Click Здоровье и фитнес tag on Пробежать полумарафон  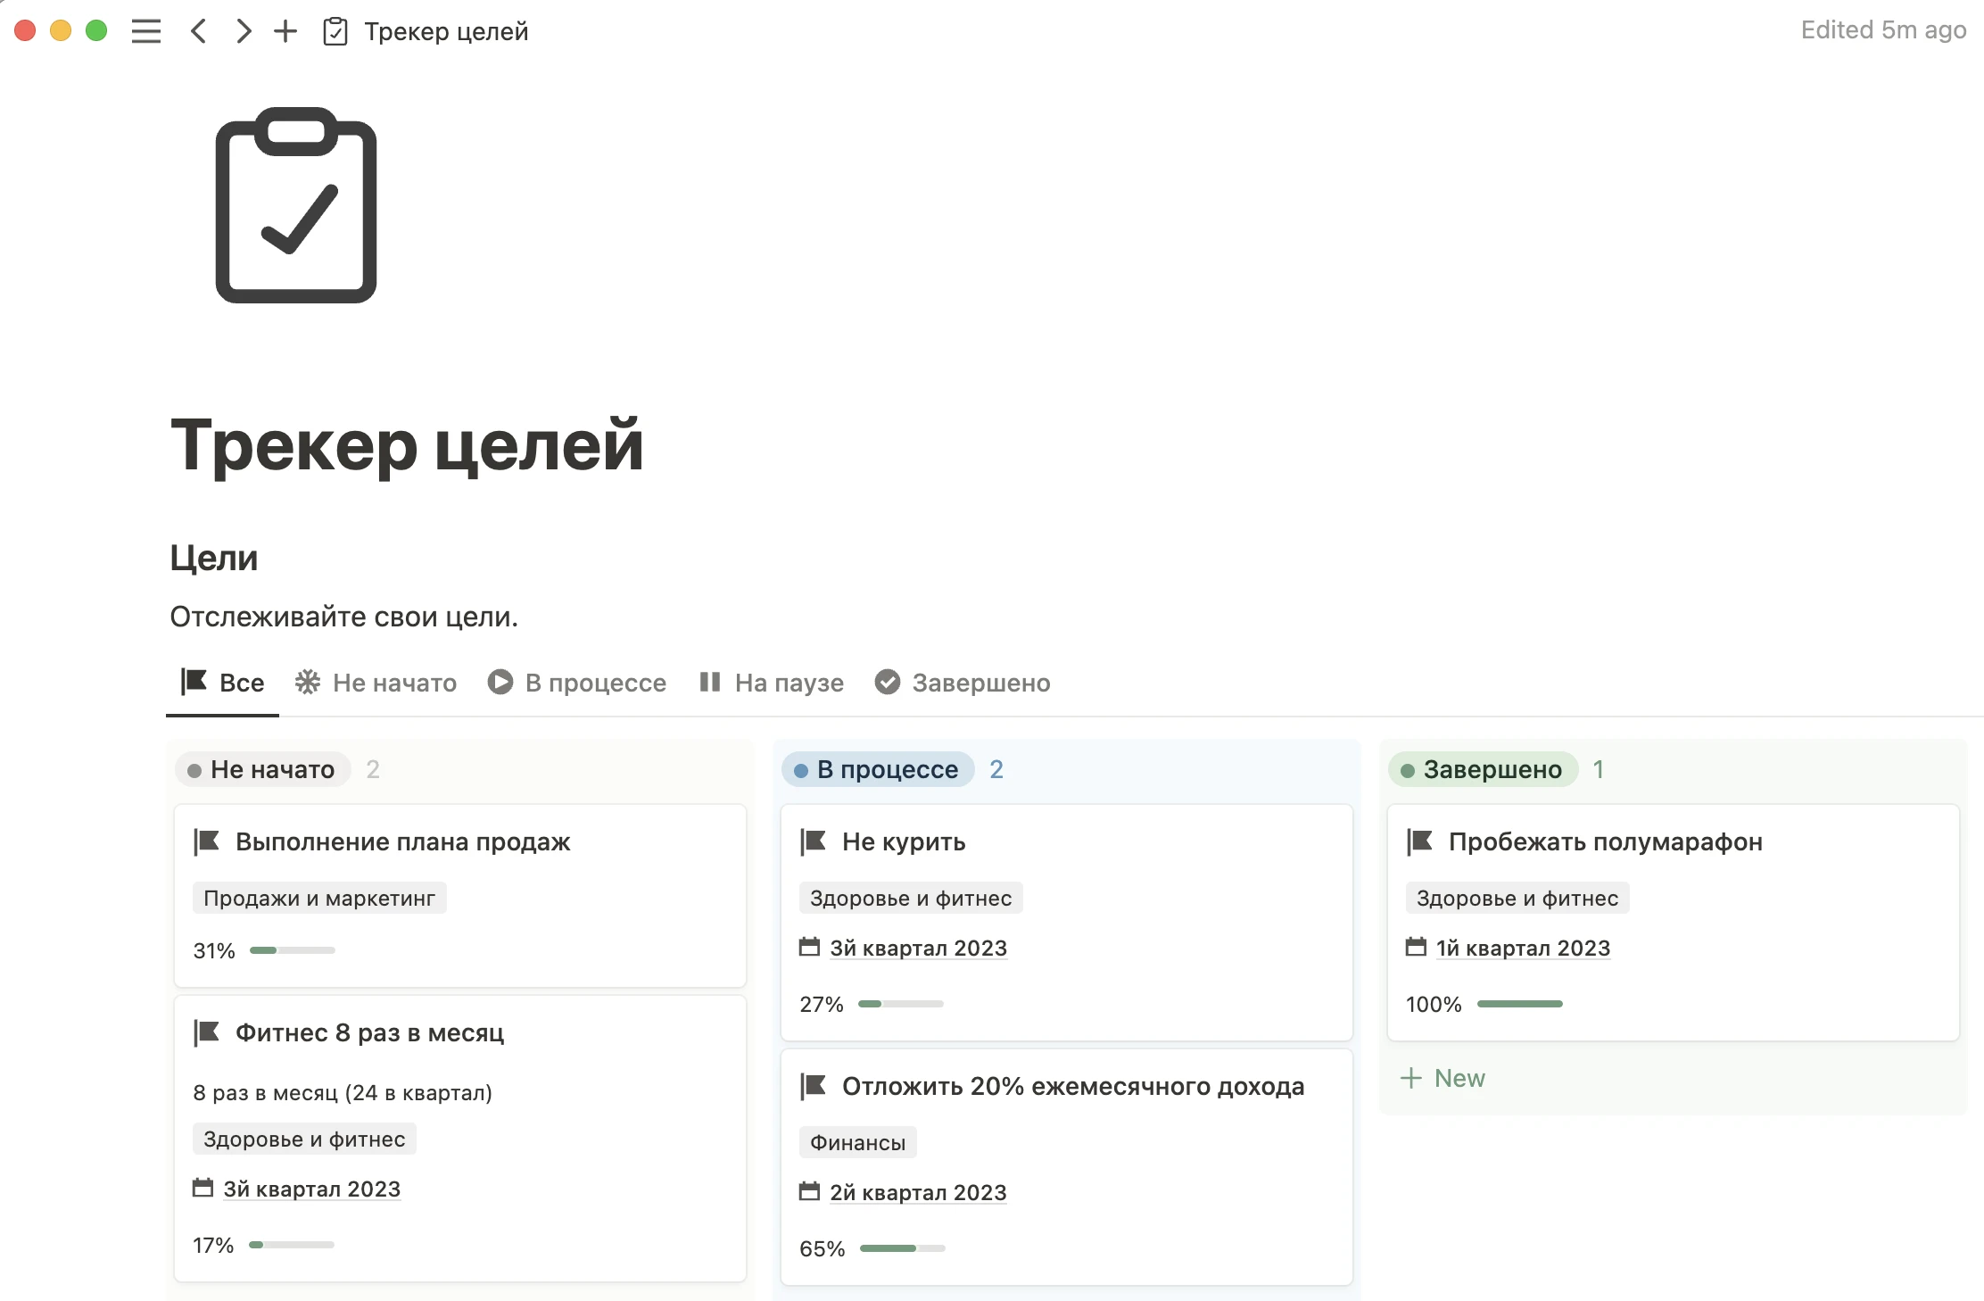click(x=1517, y=898)
